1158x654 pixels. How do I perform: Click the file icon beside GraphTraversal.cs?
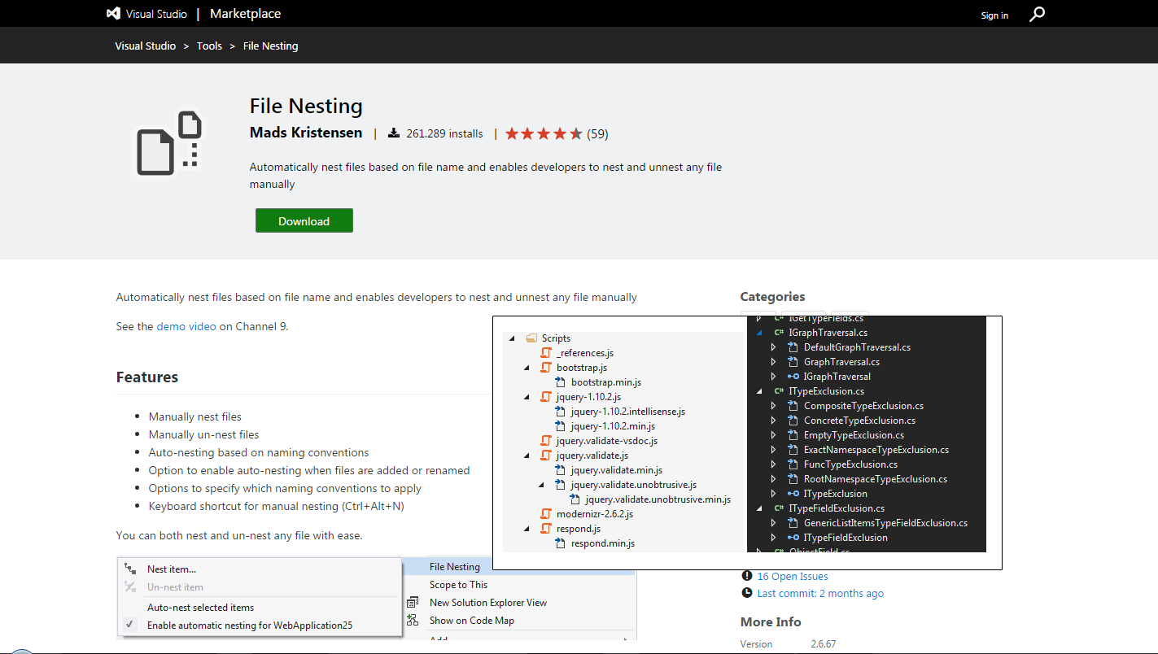click(793, 362)
